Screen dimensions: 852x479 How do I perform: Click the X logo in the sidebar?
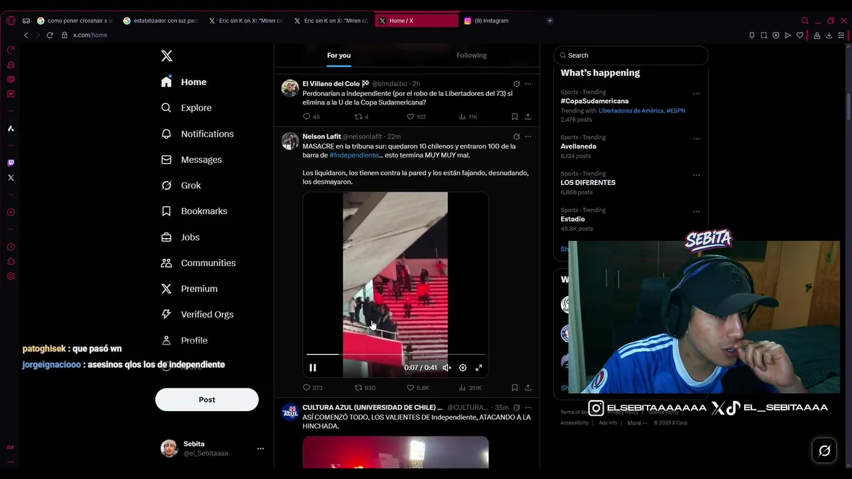(x=167, y=56)
